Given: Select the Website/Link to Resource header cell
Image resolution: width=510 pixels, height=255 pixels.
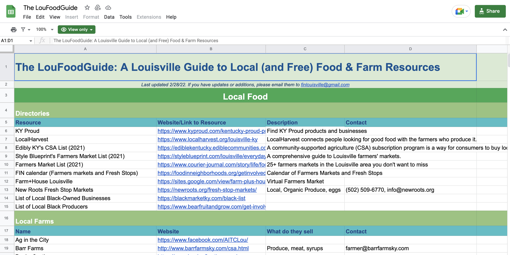Looking at the screenshot, I should [x=211, y=122].
